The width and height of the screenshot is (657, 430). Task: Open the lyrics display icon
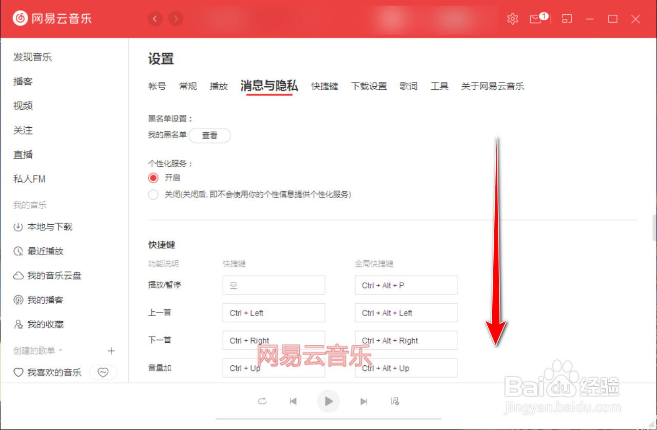click(x=395, y=401)
